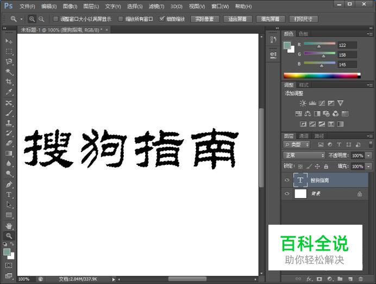The height and width of the screenshot is (284, 376).
Task: Switch to the 样式 tab
Action: [x=304, y=85]
